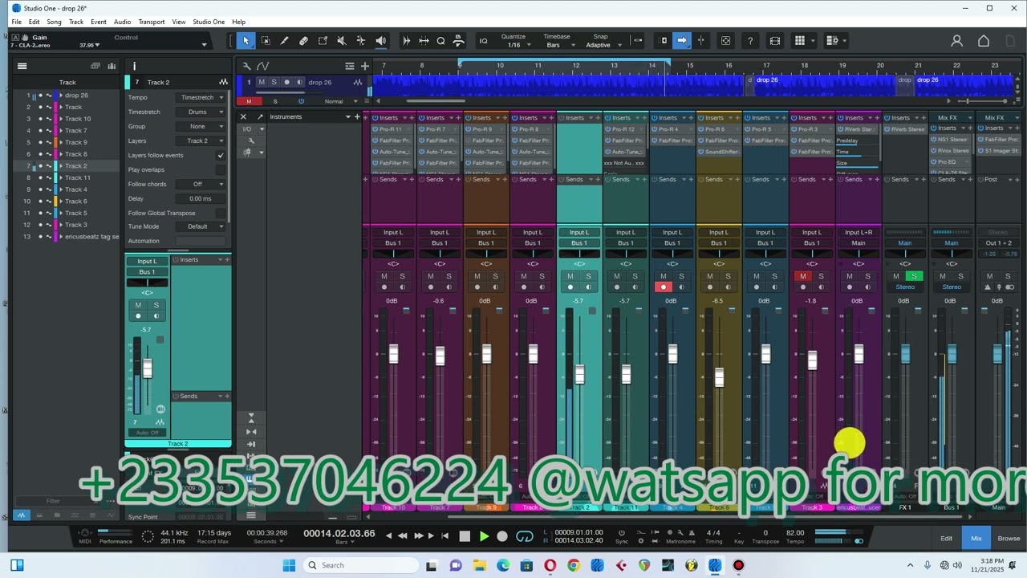
Task: Open the Help menu
Action: pos(239,22)
